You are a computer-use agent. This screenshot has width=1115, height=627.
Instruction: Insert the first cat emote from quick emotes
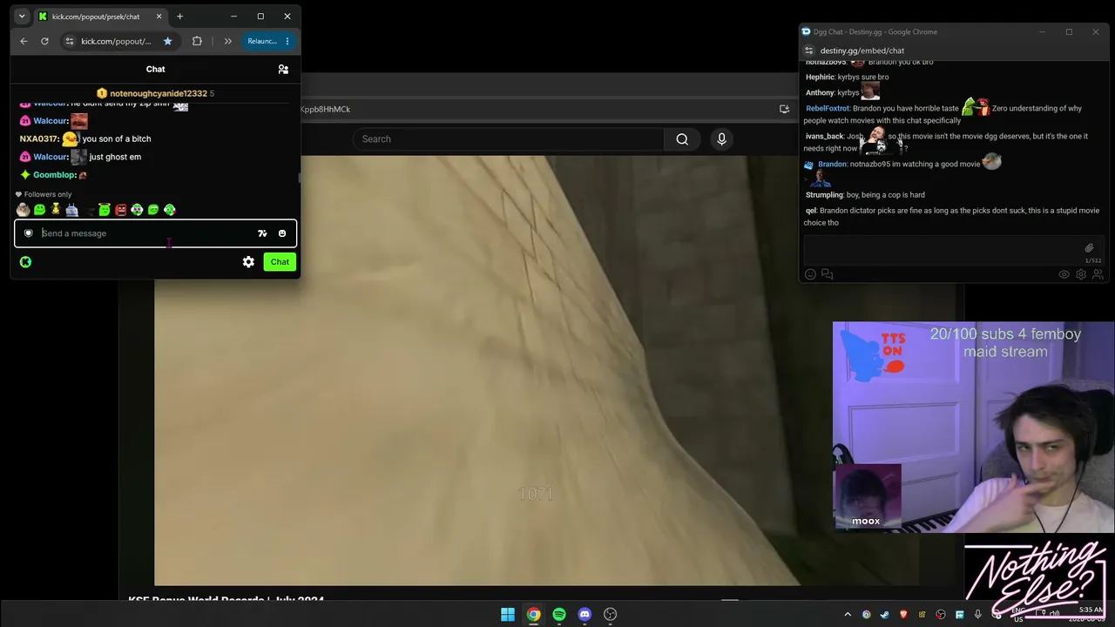pyautogui.click(x=23, y=210)
